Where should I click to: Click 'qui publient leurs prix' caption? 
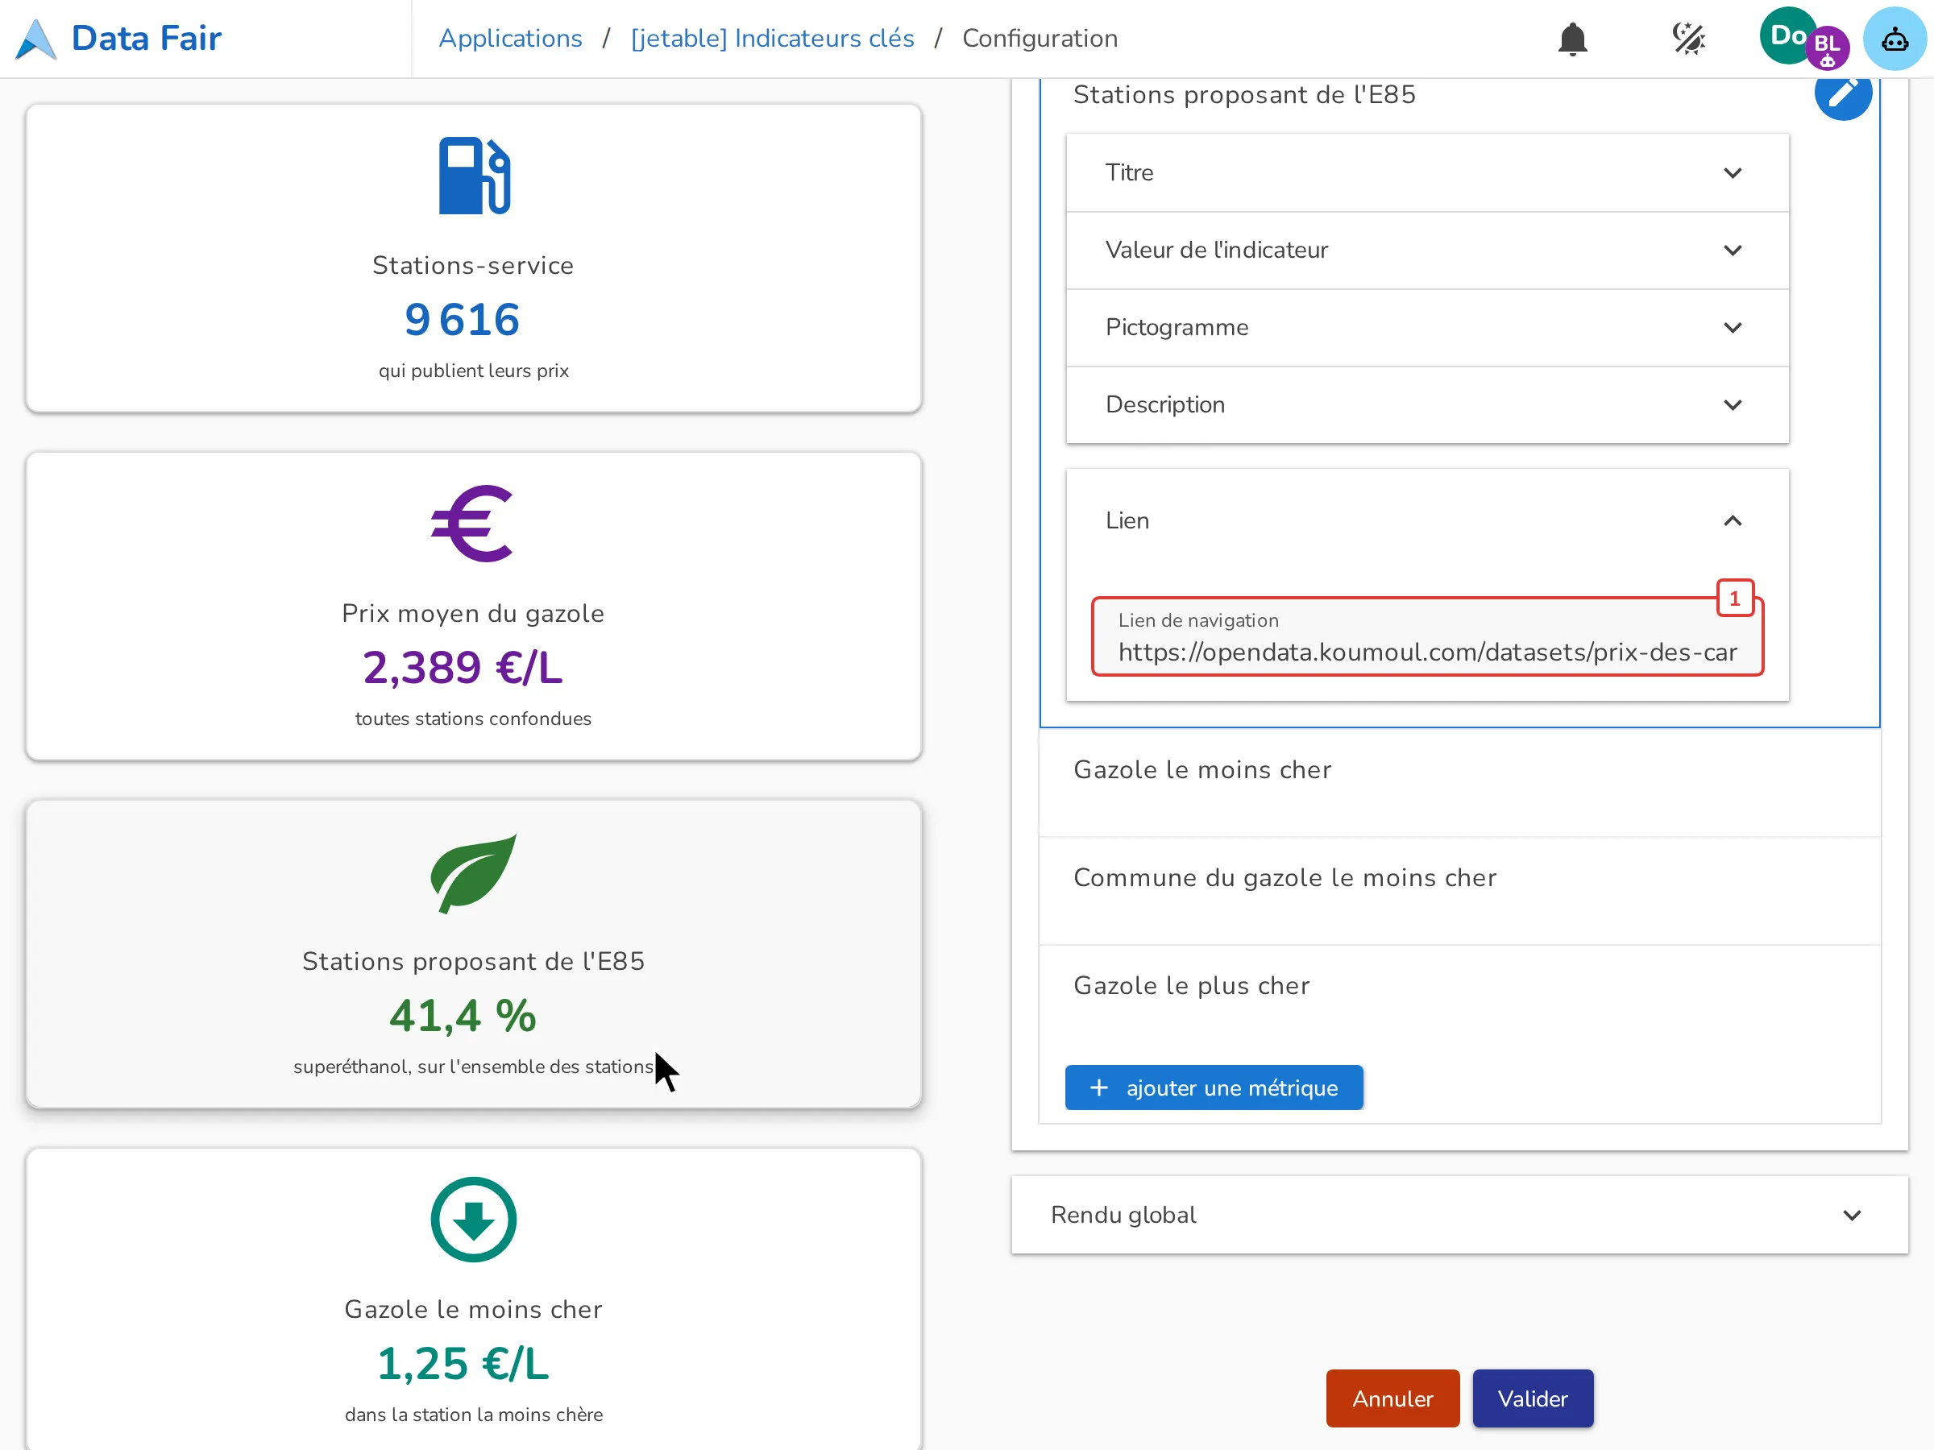click(473, 371)
